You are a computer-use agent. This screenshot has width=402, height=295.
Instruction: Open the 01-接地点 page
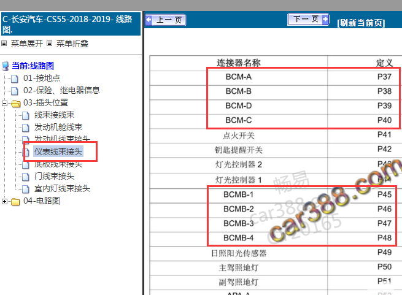[42, 78]
